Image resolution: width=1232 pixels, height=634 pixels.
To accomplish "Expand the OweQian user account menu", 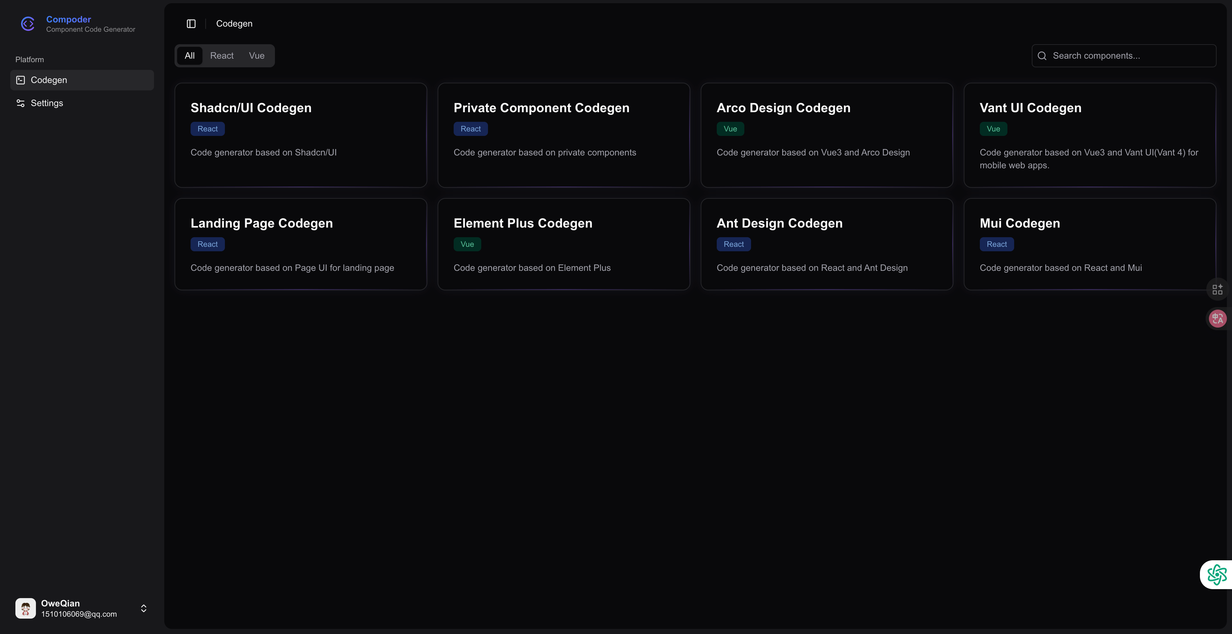I will (143, 608).
